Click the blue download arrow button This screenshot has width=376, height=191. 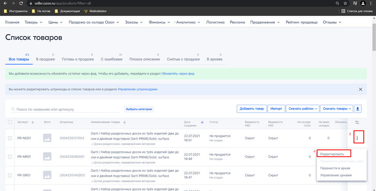coord(357,109)
